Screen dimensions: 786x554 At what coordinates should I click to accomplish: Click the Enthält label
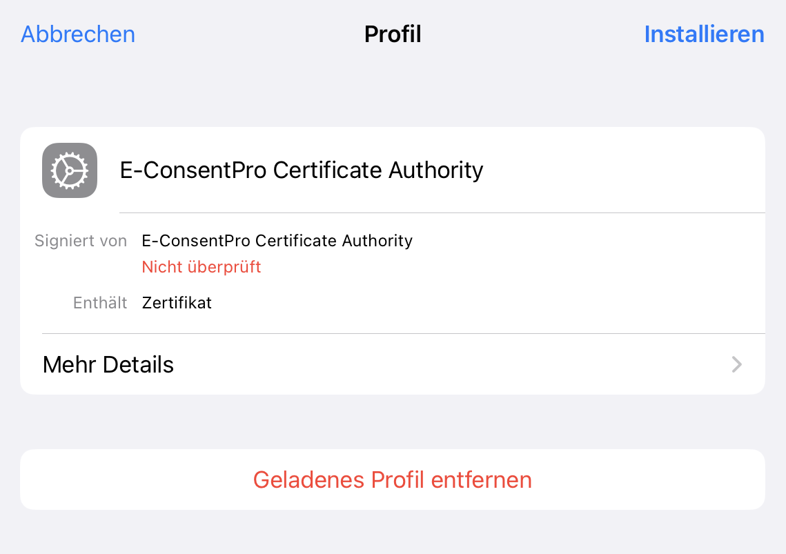point(100,303)
